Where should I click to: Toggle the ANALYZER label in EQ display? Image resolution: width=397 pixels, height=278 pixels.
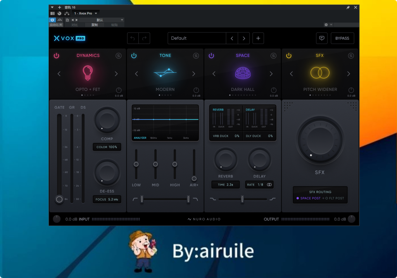click(x=140, y=138)
